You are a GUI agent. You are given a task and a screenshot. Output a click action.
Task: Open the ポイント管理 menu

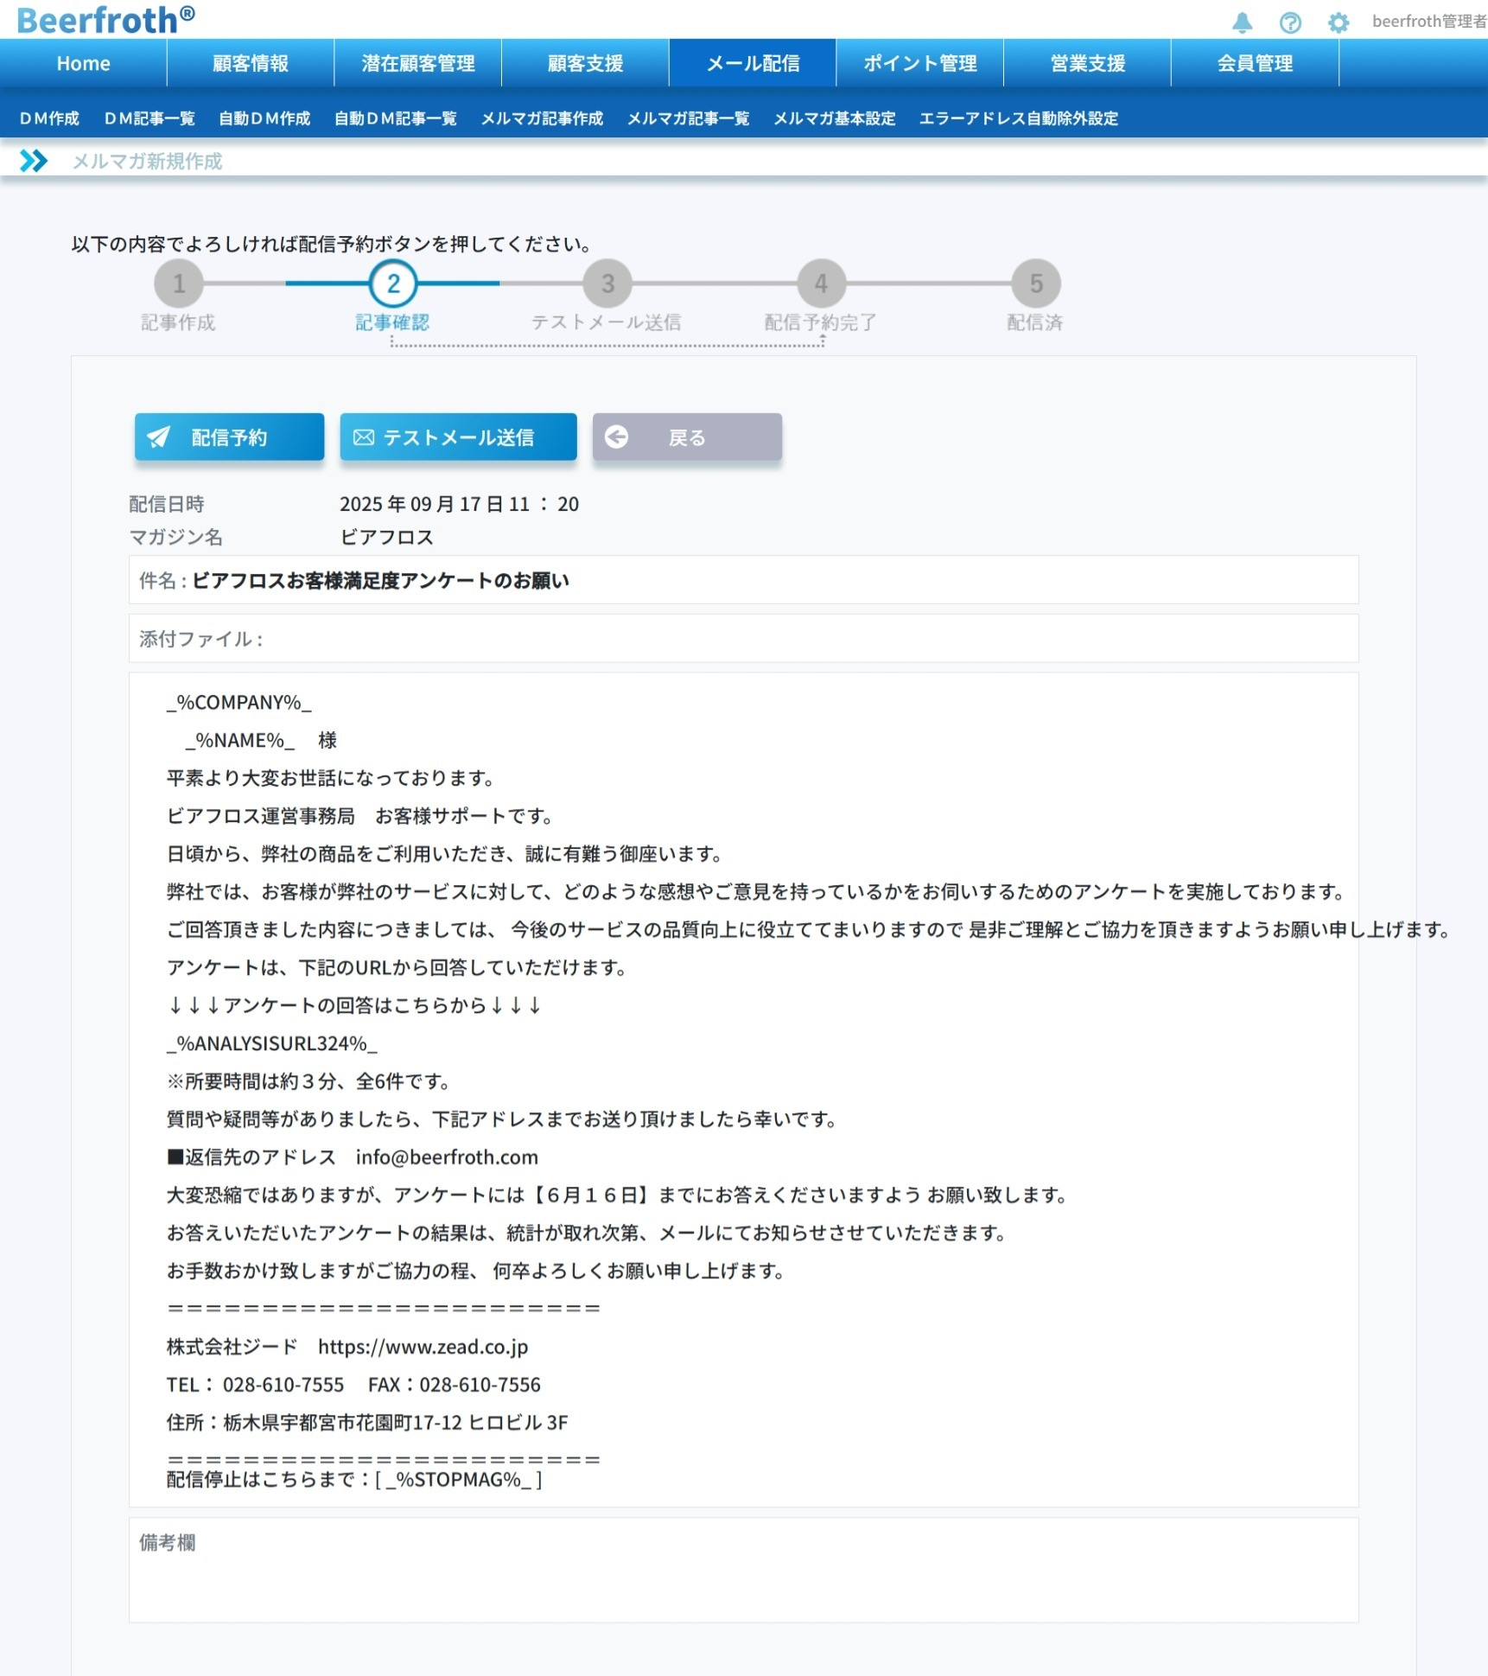click(x=919, y=63)
